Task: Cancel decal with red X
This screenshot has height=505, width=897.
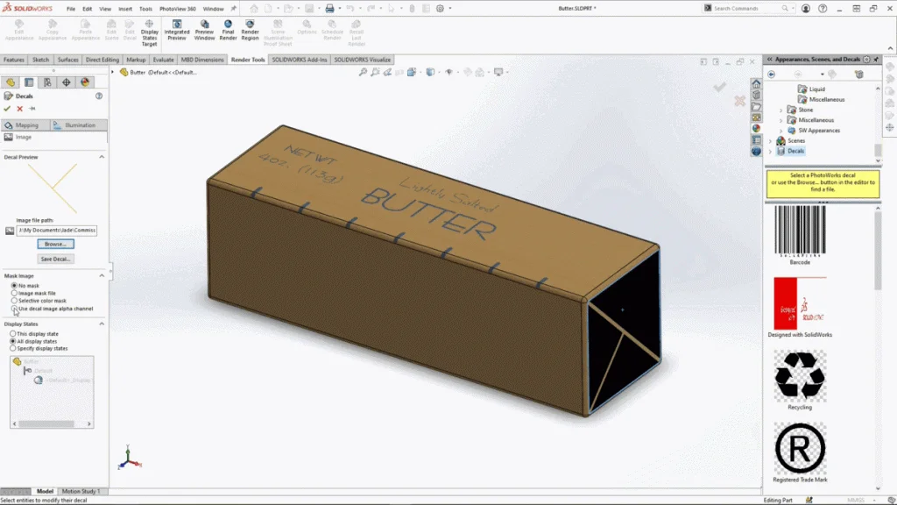Action: pos(19,109)
